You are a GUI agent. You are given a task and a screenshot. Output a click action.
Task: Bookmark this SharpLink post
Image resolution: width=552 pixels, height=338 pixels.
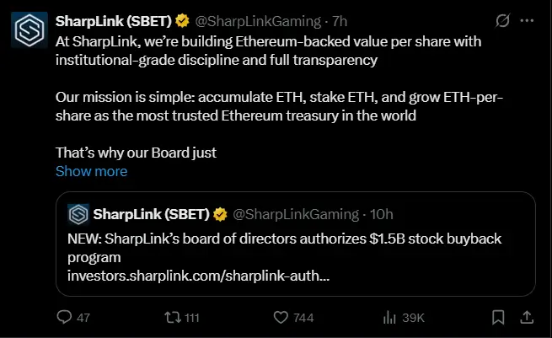click(499, 318)
